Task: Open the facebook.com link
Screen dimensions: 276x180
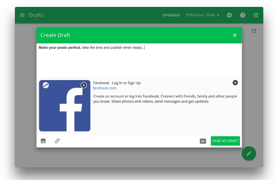Action: (x=104, y=88)
